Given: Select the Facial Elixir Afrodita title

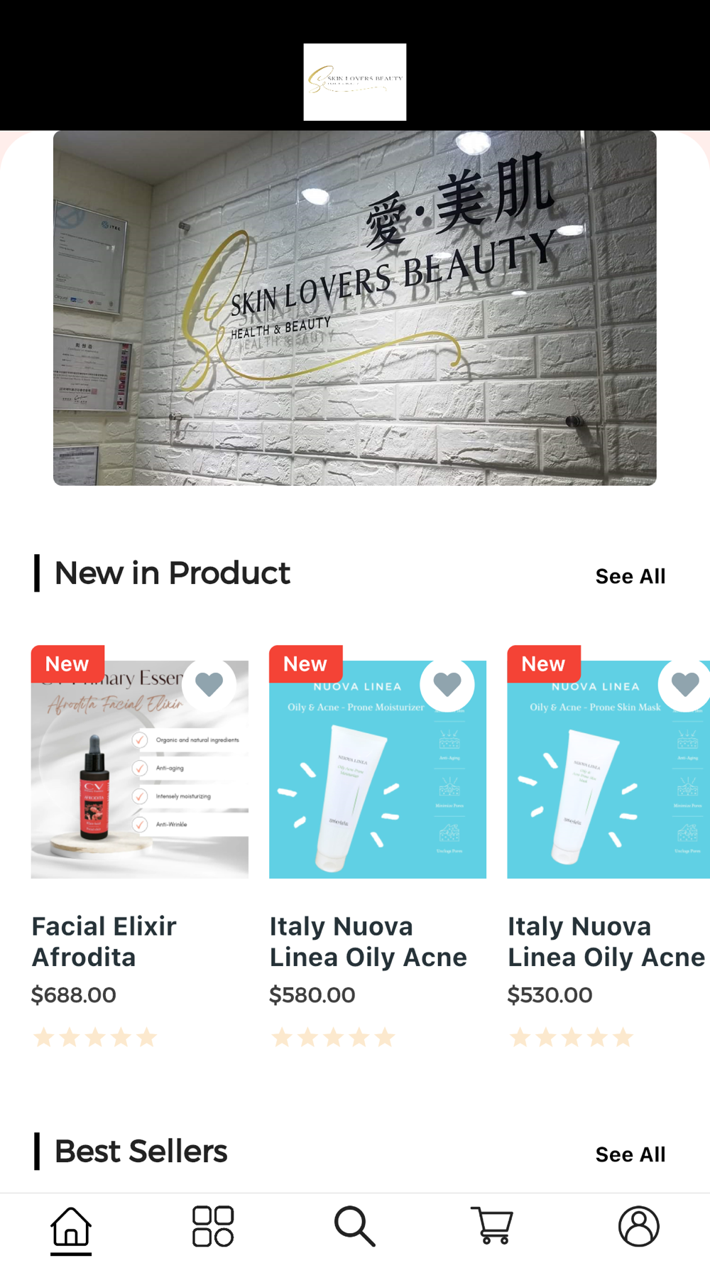Looking at the screenshot, I should pos(104,942).
